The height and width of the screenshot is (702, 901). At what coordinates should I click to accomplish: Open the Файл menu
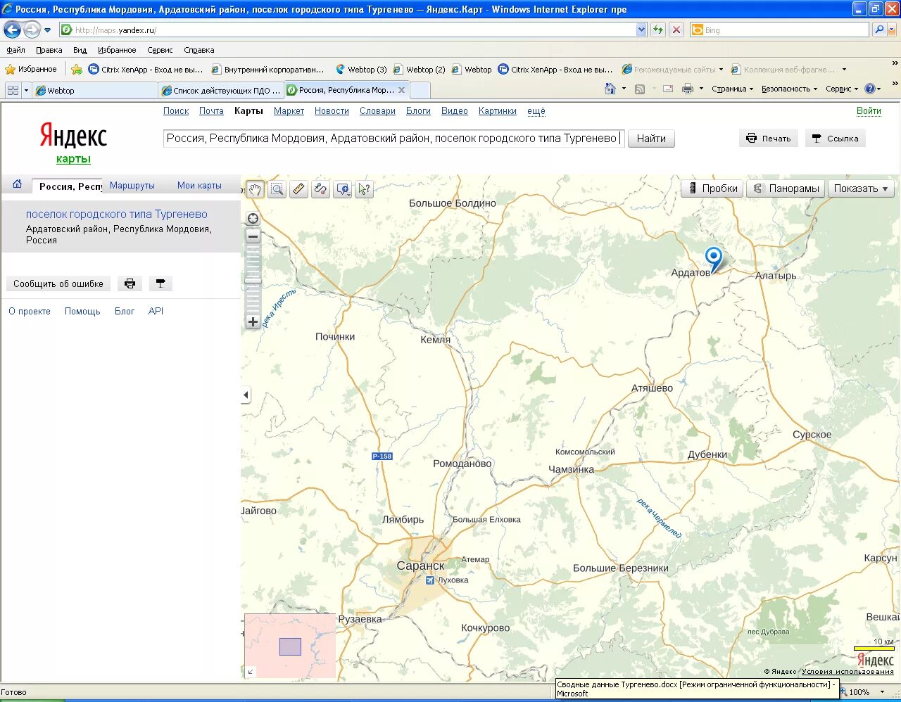click(15, 50)
